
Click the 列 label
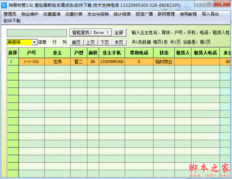tap(64, 42)
